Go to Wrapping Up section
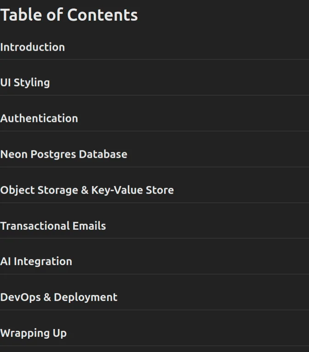Screen dimensions: 309x352 [x=34, y=333]
